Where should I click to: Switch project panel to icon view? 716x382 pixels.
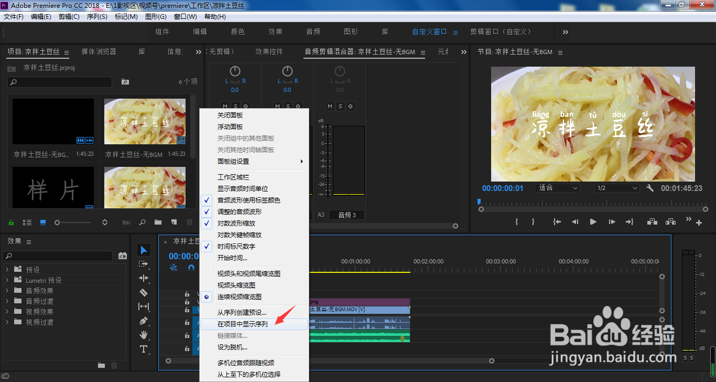43,222
